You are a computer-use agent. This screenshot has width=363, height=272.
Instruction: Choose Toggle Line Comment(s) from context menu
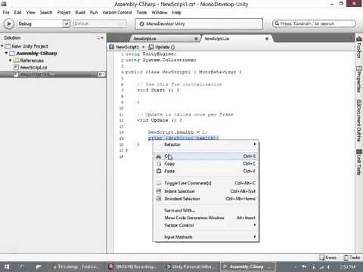pos(206,183)
